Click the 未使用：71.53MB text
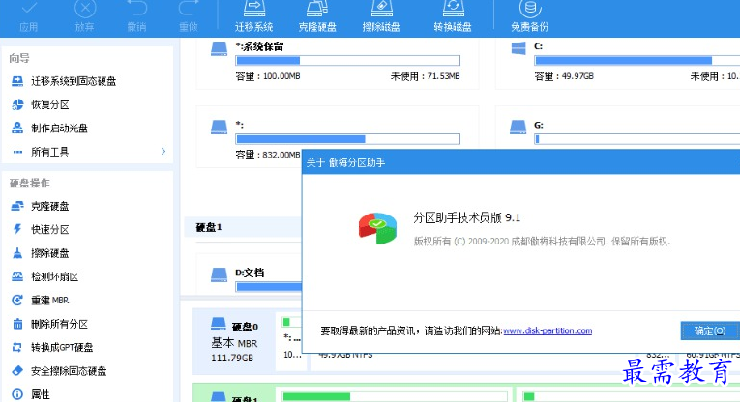Screen dimensions: 740x402 pyautogui.click(x=426, y=76)
